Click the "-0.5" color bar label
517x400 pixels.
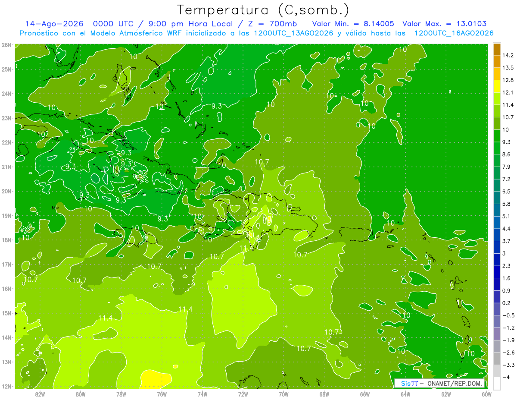pyautogui.click(x=508, y=315)
